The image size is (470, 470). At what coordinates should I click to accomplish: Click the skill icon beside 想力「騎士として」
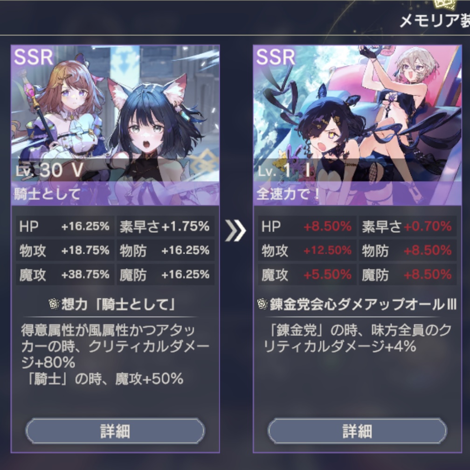54,304
